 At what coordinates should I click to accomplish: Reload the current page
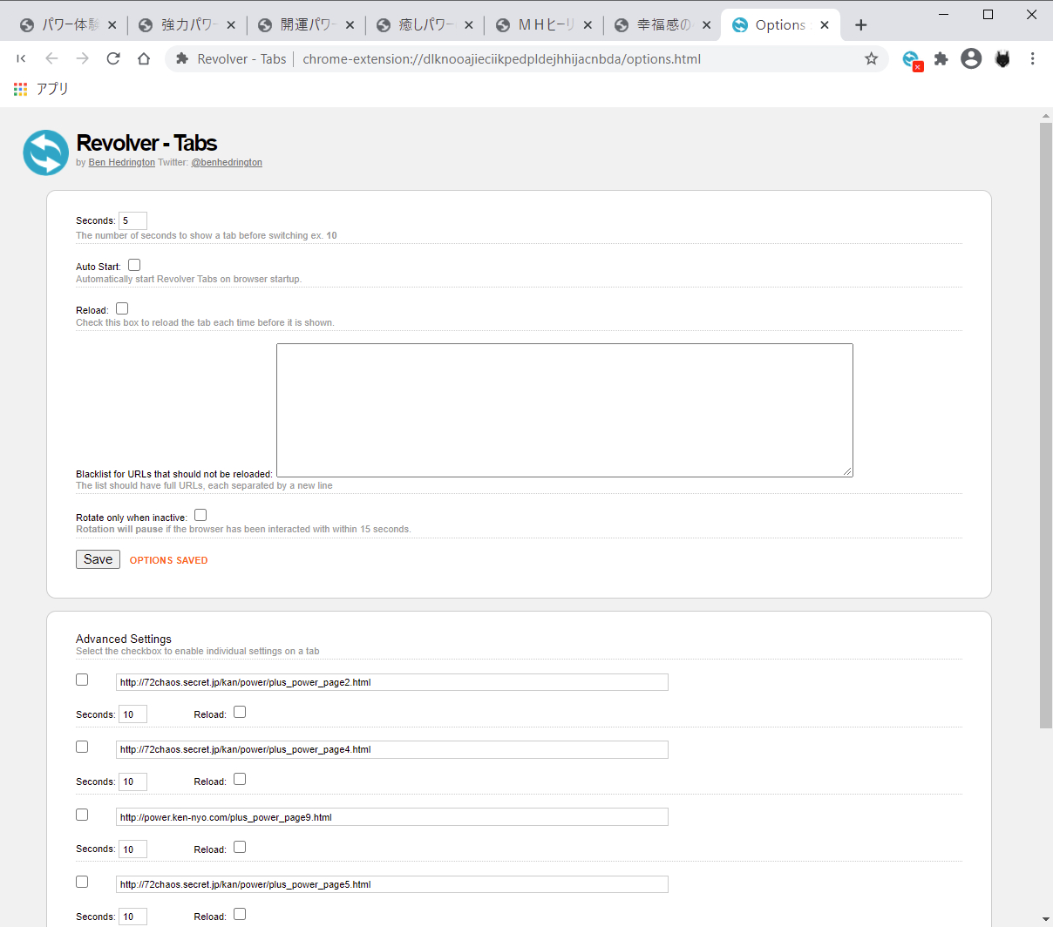(x=113, y=58)
